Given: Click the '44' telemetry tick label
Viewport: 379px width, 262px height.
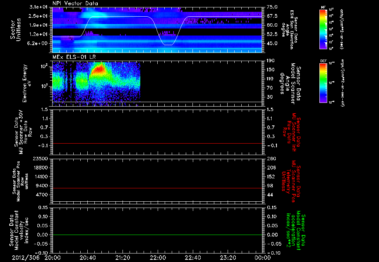Looking at the screenshot, I should [270, 195].
